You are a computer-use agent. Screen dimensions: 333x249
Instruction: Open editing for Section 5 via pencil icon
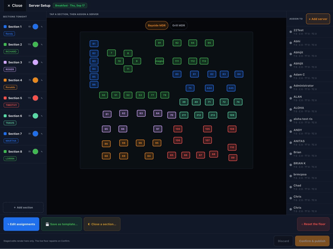pyautogui.click(x=42, y=98)
